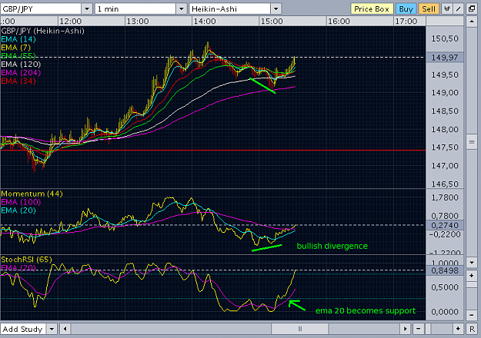Screen dimensions: 481x338
Task: Click the detach chart window icon
Action: click(x=472, y=9)
